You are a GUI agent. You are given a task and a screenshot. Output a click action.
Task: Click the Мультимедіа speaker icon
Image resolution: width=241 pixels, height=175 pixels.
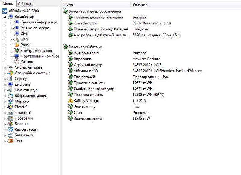[x=11, y=90]
